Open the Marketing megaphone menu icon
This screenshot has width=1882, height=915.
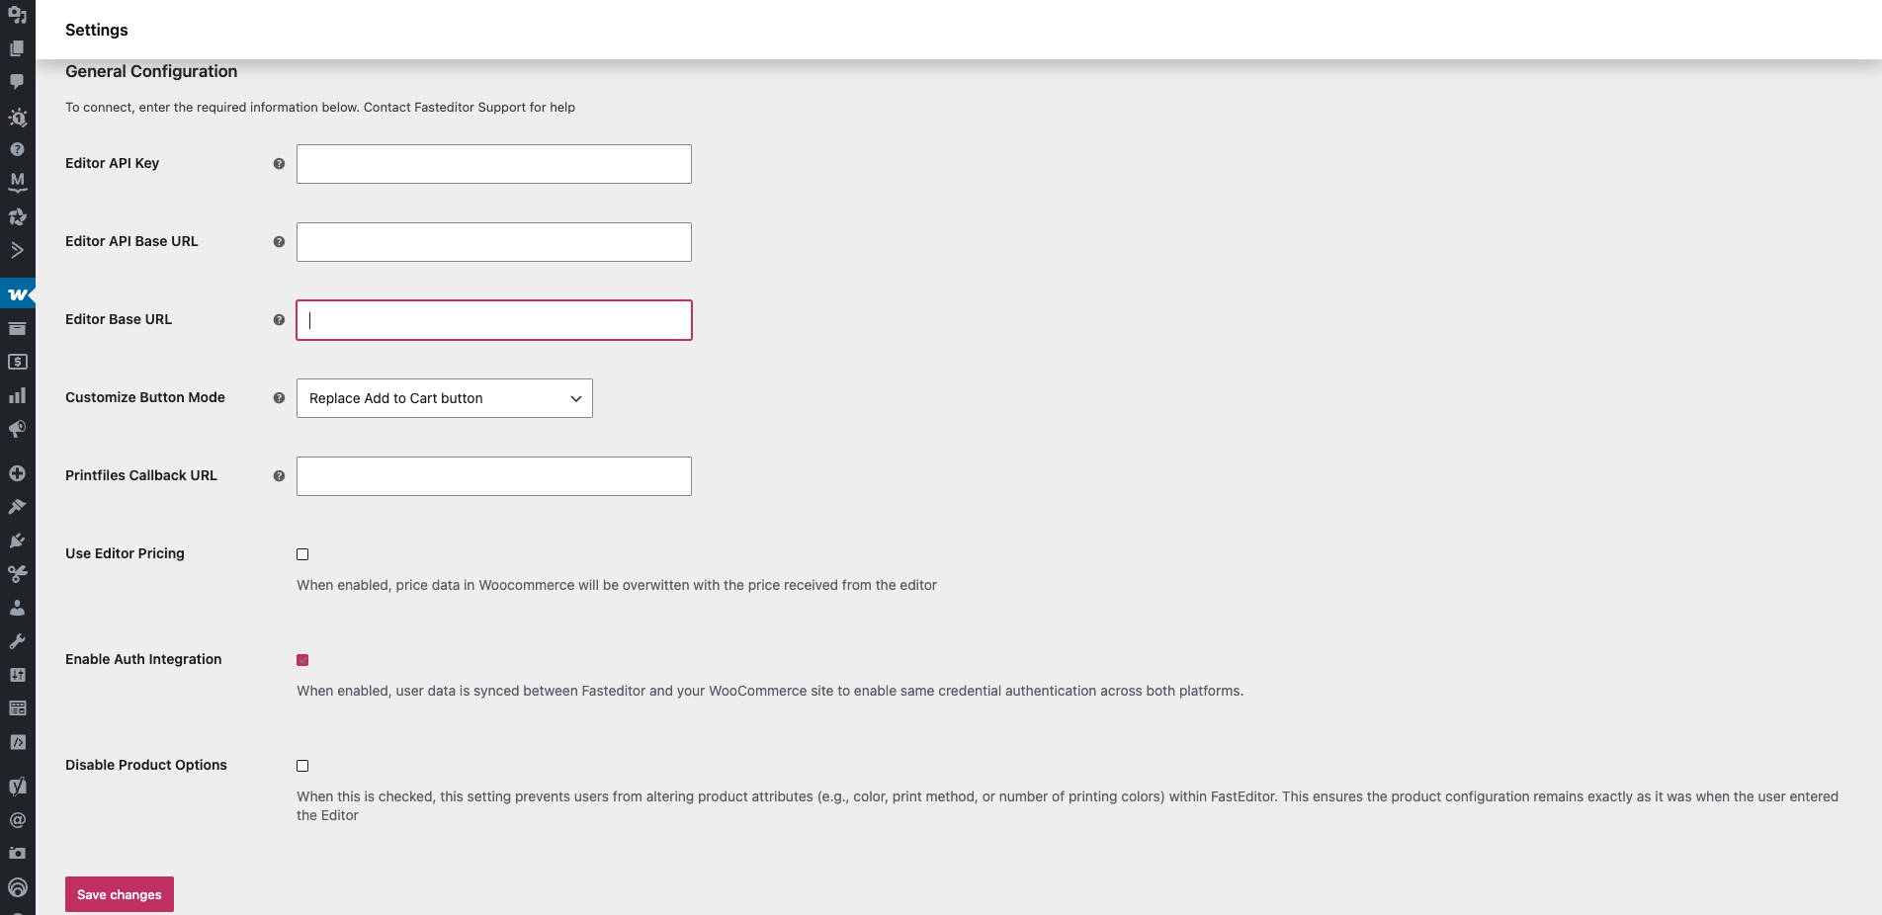tap(17, 430)
